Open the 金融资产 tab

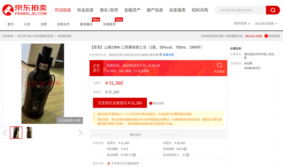click(x=132, y=10)
